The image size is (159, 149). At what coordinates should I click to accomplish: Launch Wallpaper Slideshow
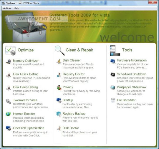point(132,87)
